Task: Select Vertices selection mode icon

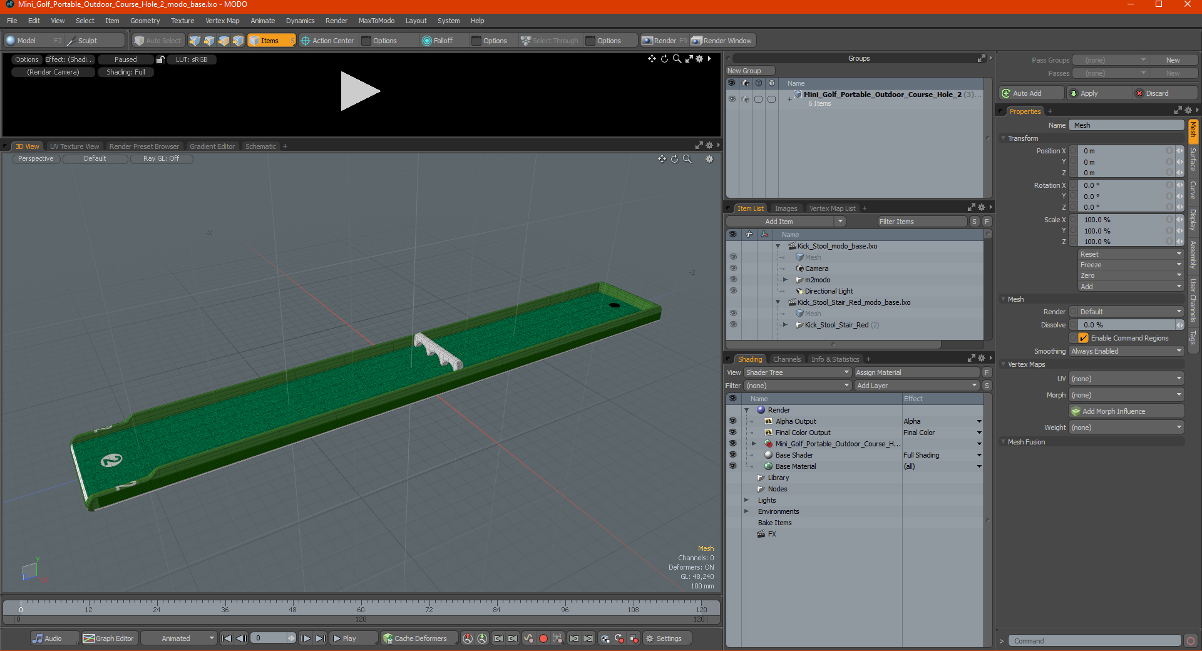Action: point(195,41)
